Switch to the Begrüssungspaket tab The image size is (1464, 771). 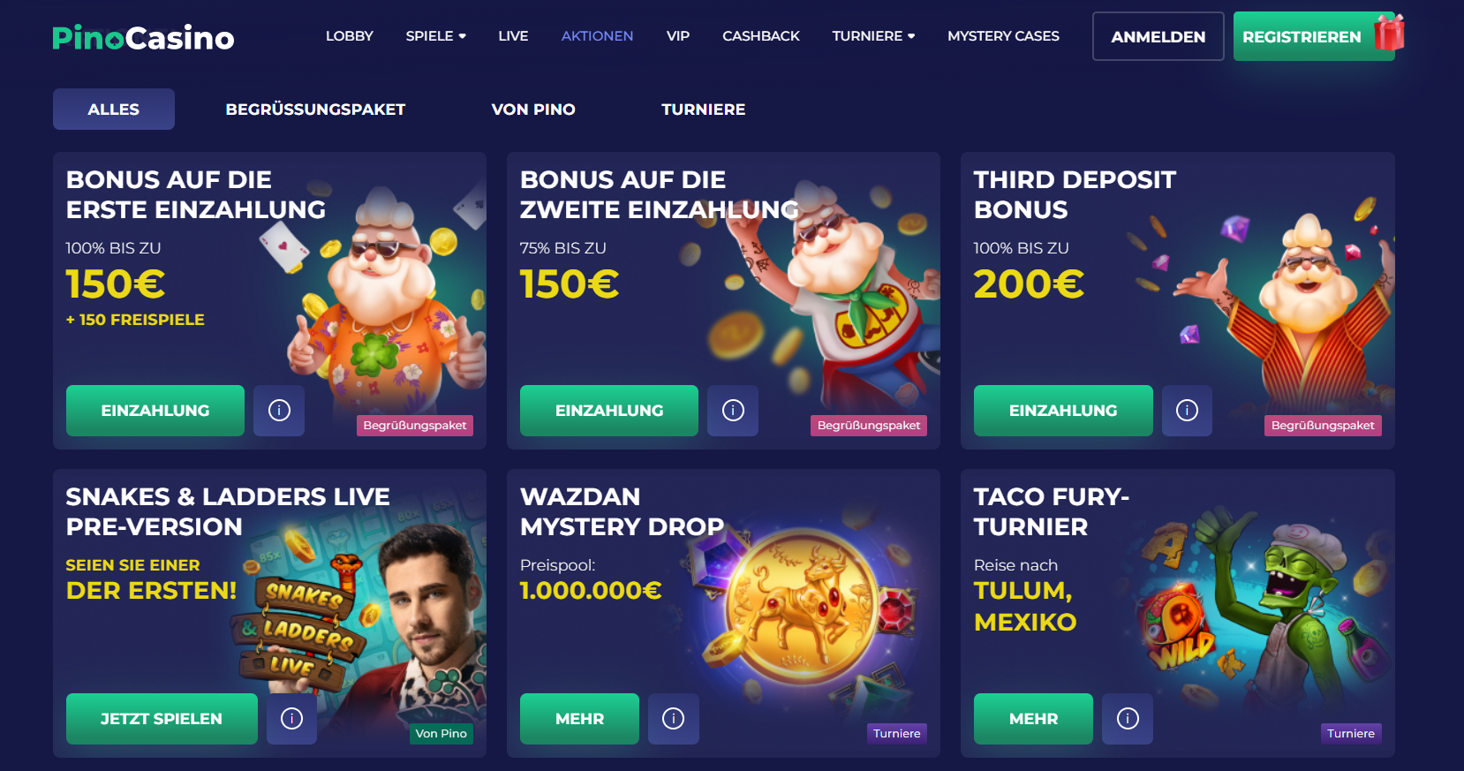pos(315,110)
